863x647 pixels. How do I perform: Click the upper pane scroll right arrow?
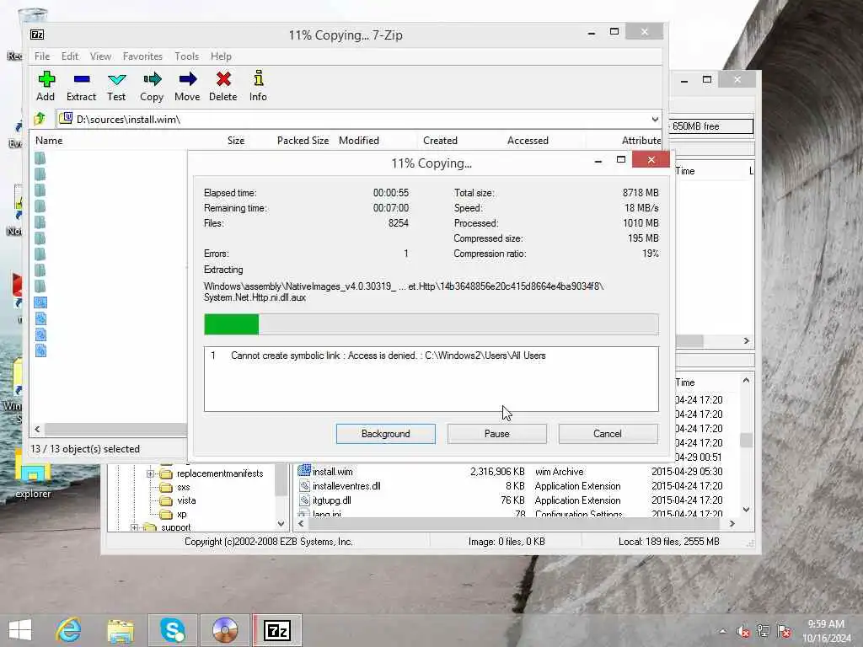747,340
